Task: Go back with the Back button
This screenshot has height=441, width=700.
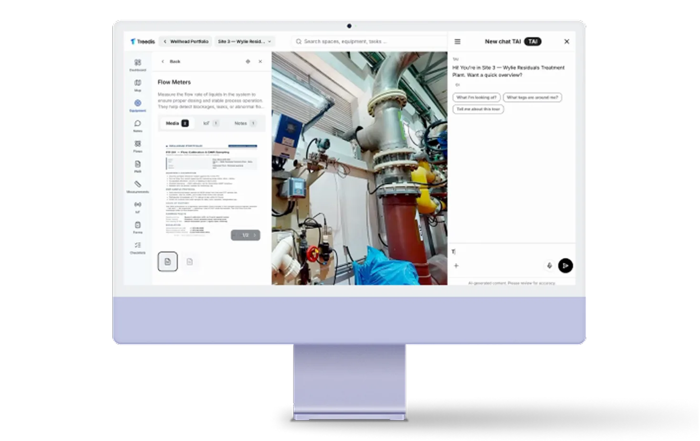Action: coord(171,62)
